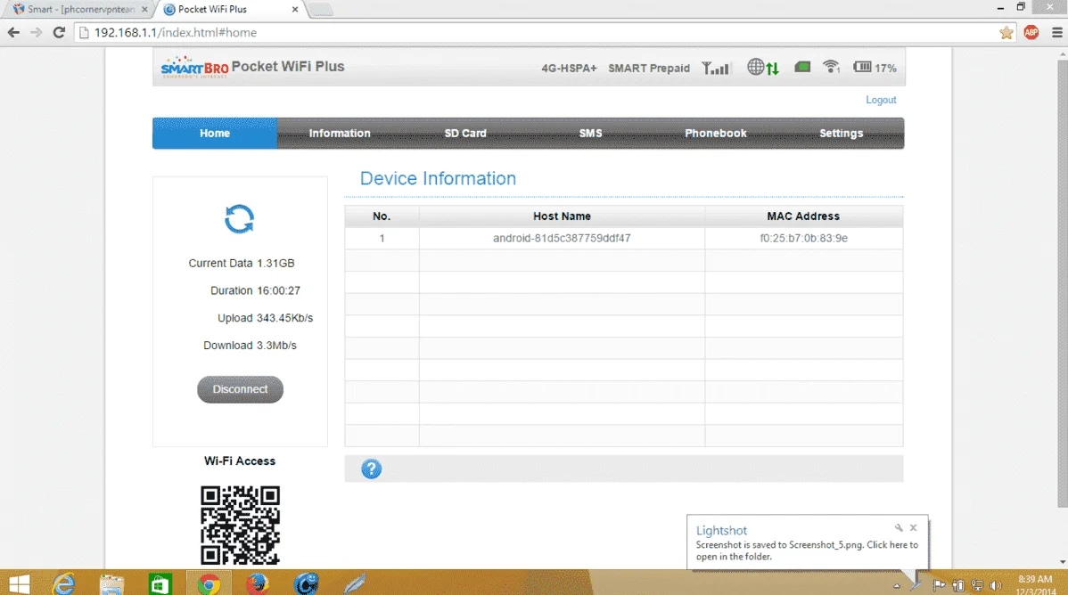Click the MAC Address column header
The width and height of the screenshot is (1068, 595).
click(804, 216)
